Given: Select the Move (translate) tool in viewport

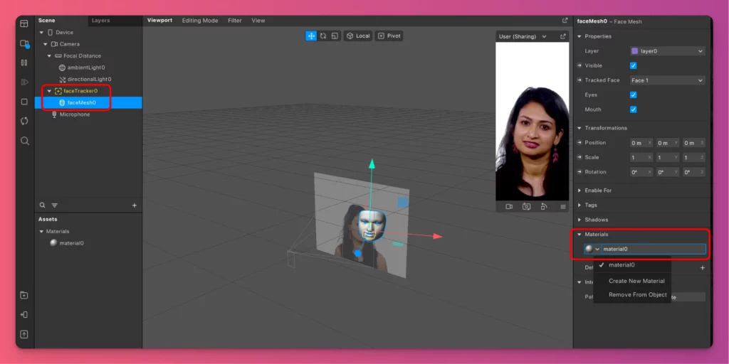Looking at the screenshot, I should pyautogui.click(x=311, y=36).
